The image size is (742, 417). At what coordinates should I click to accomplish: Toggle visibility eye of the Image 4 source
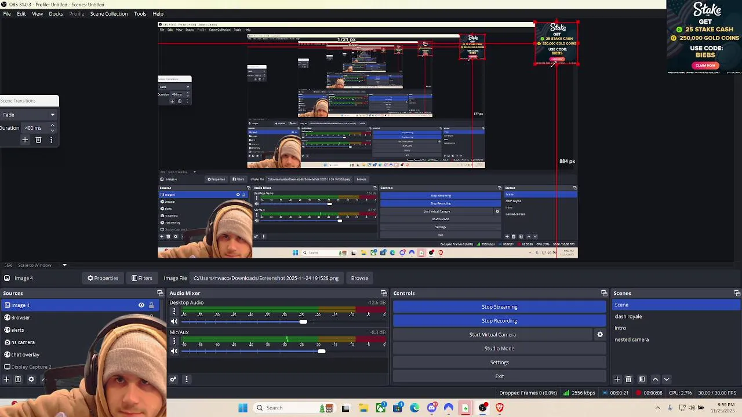click(x=141, y=305)
